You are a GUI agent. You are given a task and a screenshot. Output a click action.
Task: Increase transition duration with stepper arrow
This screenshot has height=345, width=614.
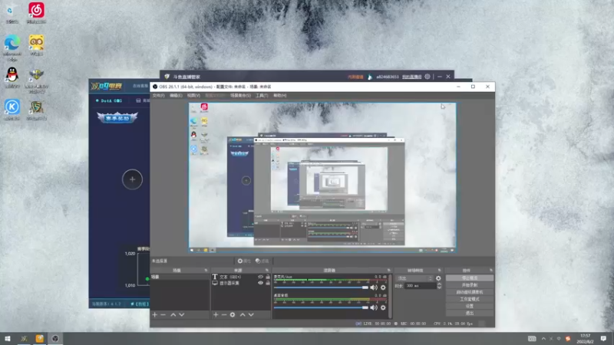tap(439, 284)
